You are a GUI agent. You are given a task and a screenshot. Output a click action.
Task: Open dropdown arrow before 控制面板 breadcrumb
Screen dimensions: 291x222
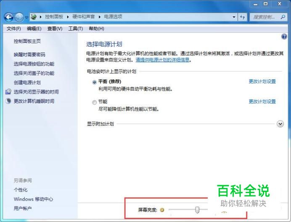pos(41,17)
